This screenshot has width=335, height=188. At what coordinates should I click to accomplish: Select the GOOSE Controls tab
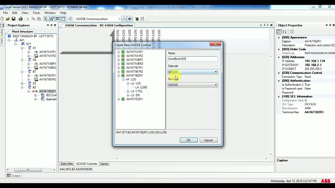tap(87, 164)
